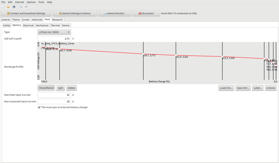Select the Move/Resize button
279x163 pixels.
[46, 88]
